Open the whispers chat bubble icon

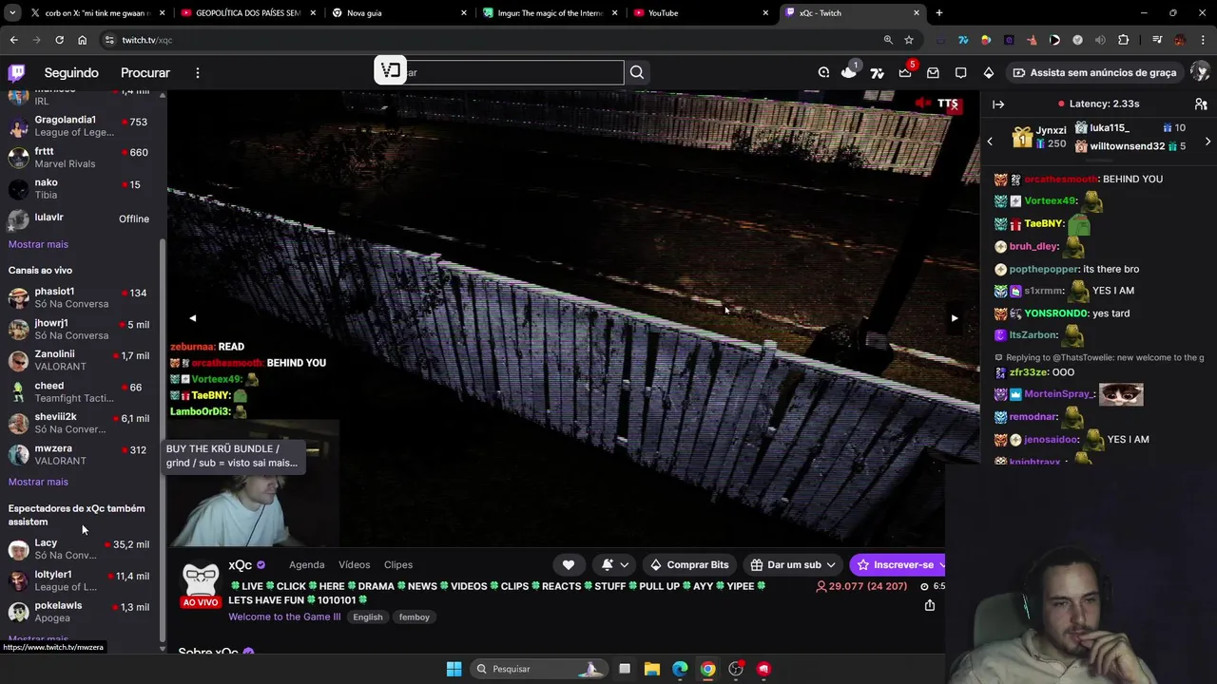(961, 72)
